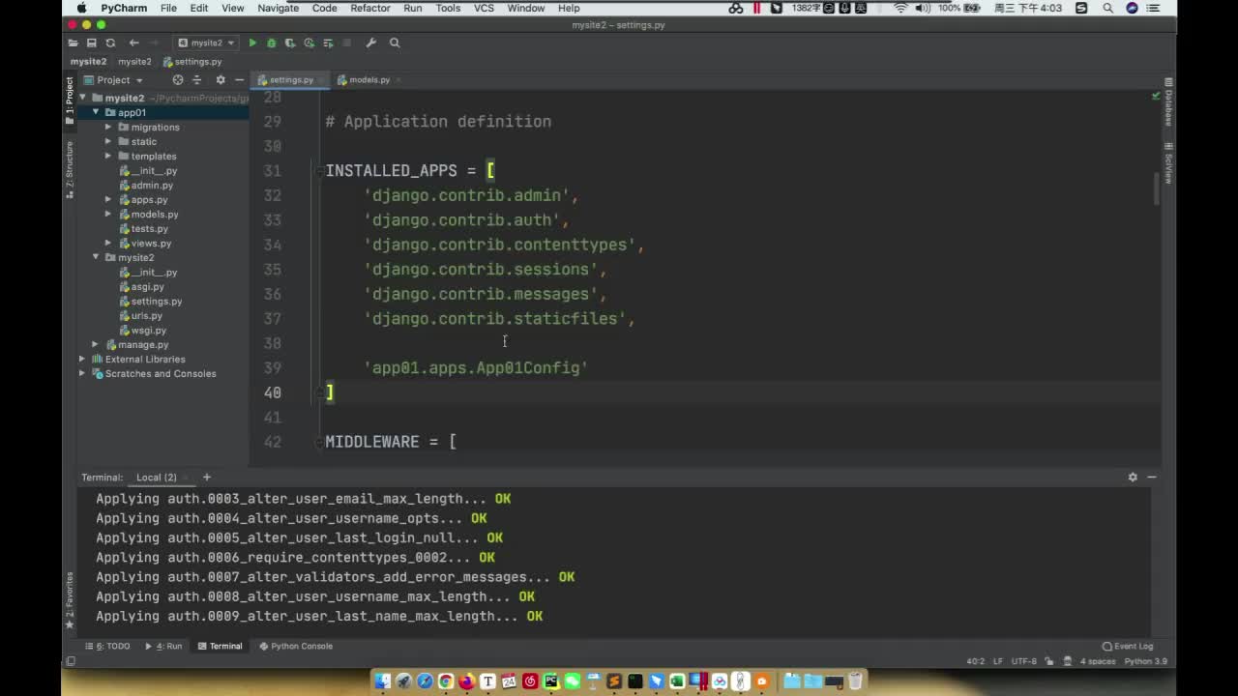Click the LF line separator widget
Image resolution: width=1238 pixels, height=696 pixels.
pyautogui.click(x=997, y=661)
